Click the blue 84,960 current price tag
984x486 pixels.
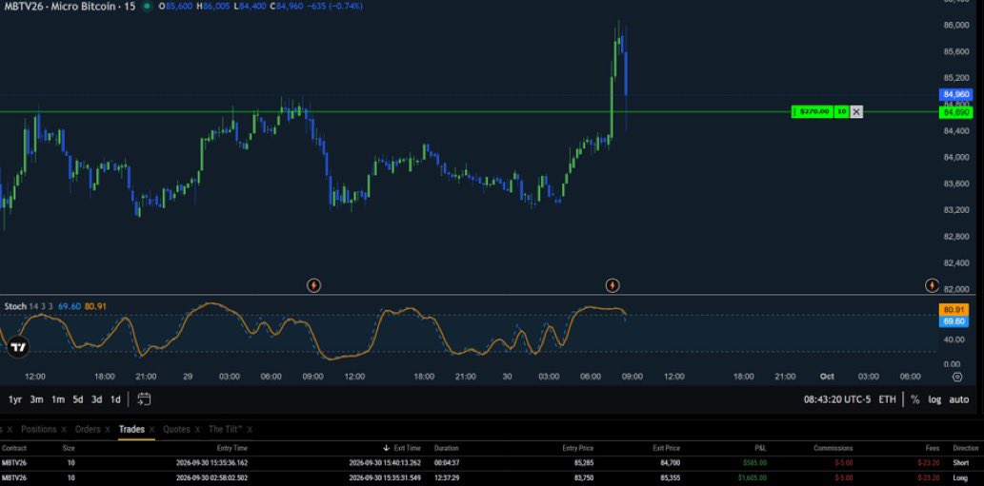(955, 94)
